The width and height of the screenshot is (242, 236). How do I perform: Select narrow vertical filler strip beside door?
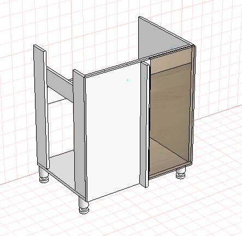pos(145,124)
